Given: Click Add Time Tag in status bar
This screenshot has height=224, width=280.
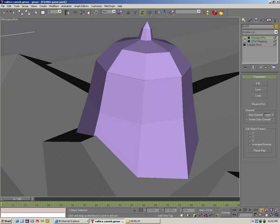Looking at the screenshot, I should (165, 216).
